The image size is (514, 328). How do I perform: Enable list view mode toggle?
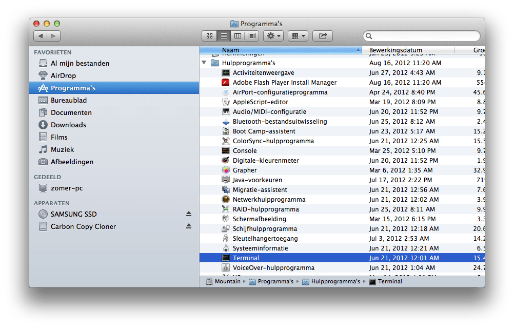click(224, 36)
